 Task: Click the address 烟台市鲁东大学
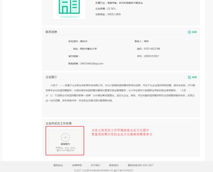pyautogui.click(x=89, y=49)
